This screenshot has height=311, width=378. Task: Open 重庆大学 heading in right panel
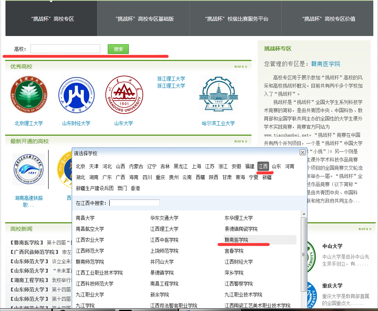332,286
